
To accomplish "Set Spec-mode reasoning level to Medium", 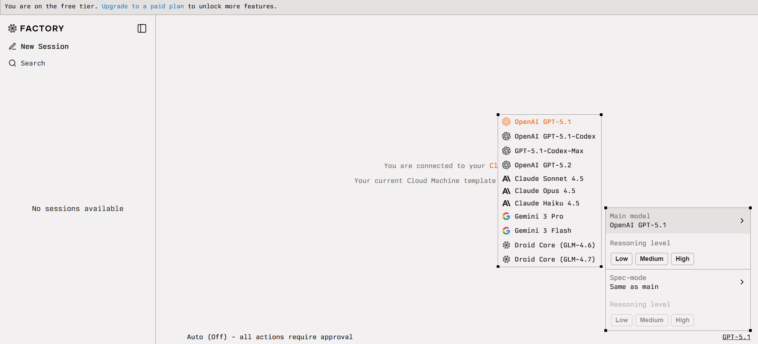I will (651, 320).
